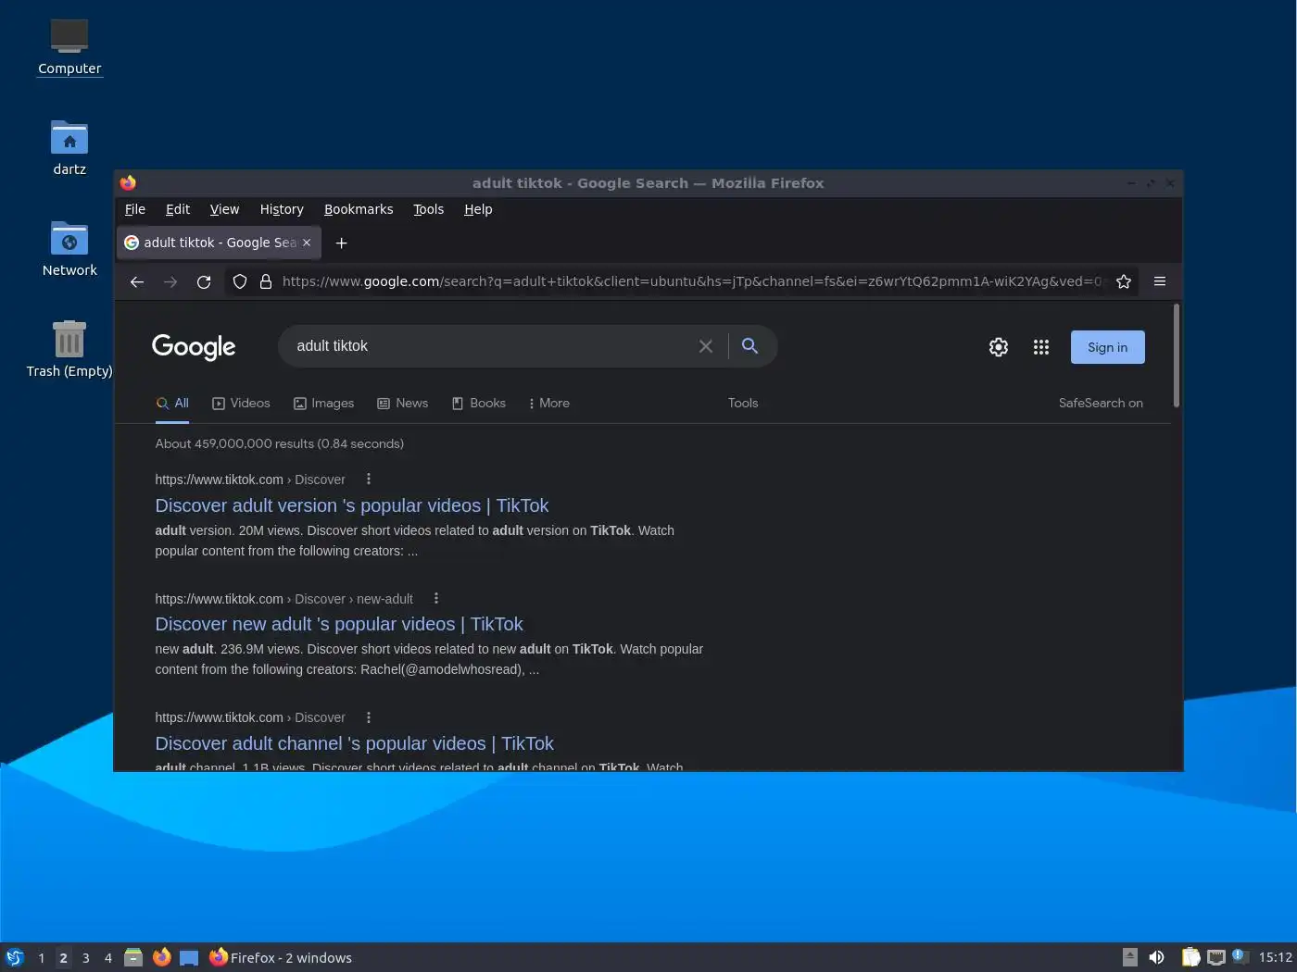Viewport: 1297px width, 972px height.
Task: Click the notification tray icon with exclamation
Action: coord(1240,957)
